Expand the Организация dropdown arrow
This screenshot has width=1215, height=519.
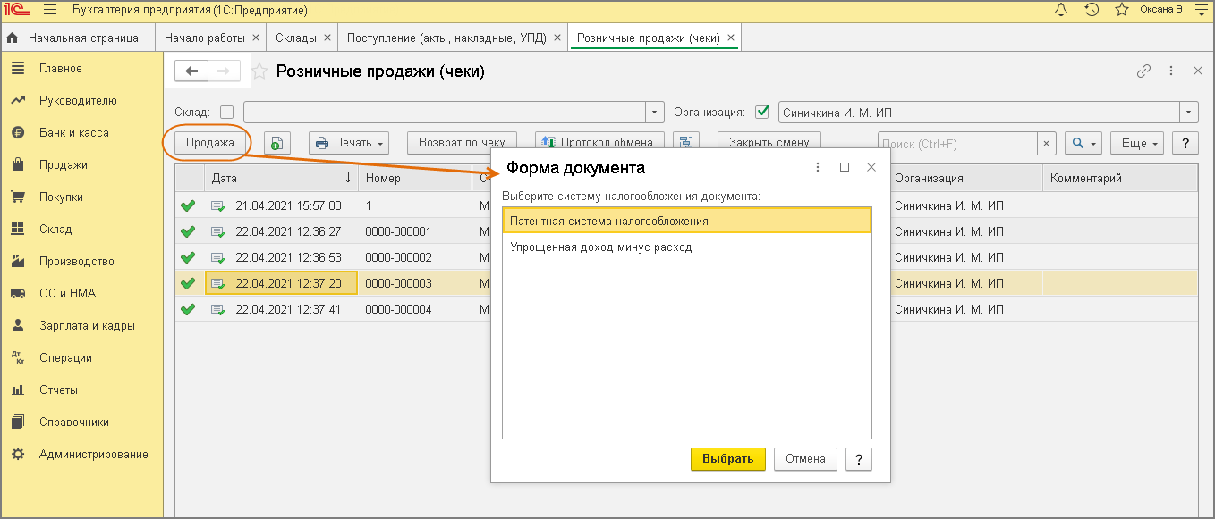[1189, 113]
